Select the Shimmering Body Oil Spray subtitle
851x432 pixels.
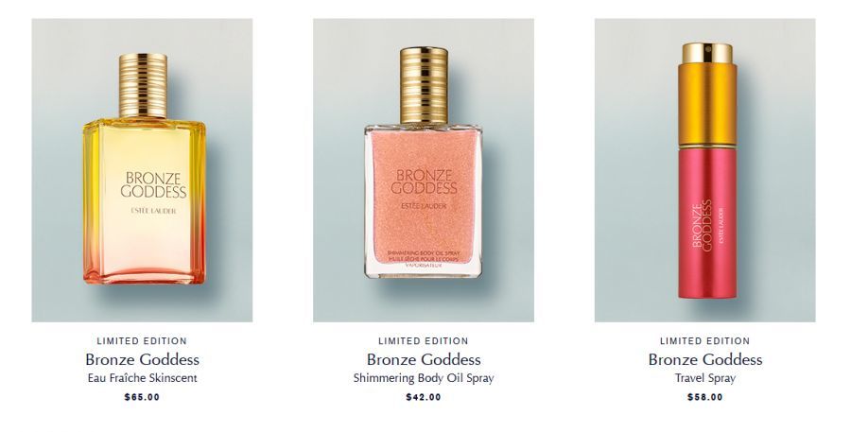point(424,378)
